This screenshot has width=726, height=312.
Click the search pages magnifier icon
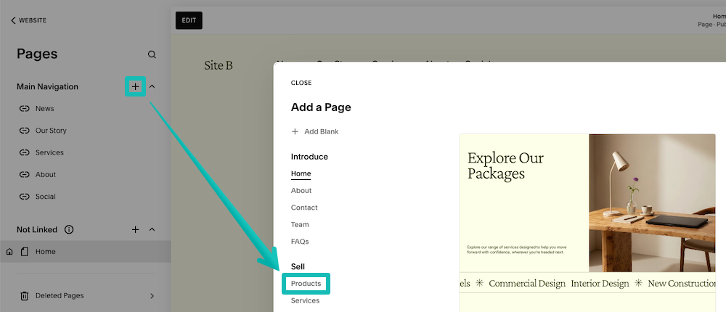tap(152, 54)
